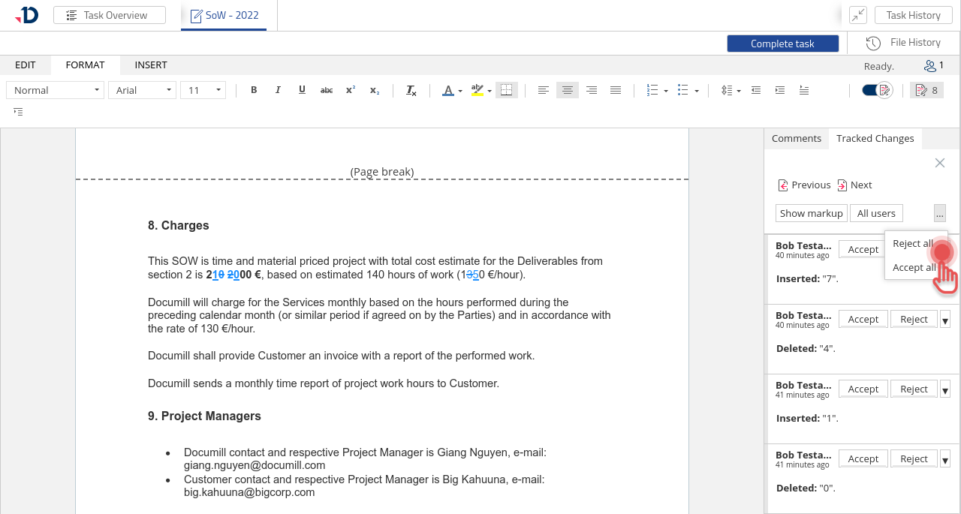Reject the Deleted "4" change
961x514 pixels.
914,319
